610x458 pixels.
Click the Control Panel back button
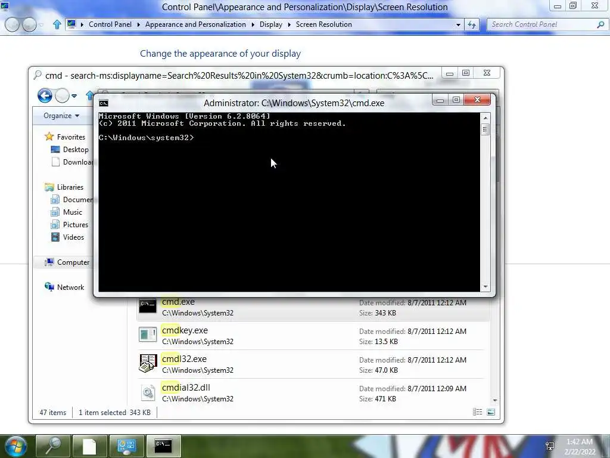(12, 24)
